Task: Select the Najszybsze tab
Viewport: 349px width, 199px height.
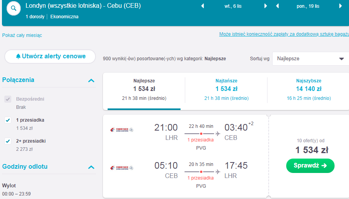Action: click(x=309, y=90)
